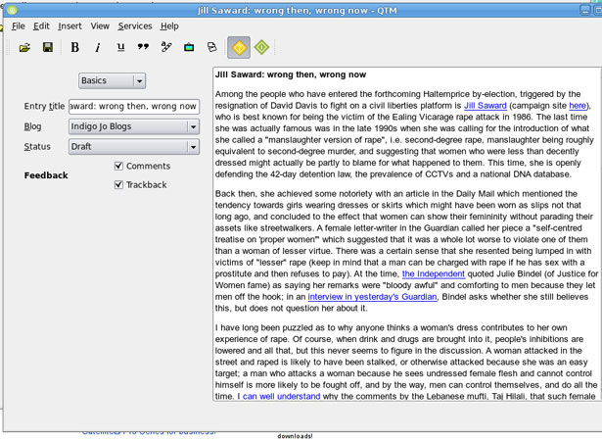Insert blockquote using quote marks icon
The height and width of the screenshot is (441, 602).
143,47
